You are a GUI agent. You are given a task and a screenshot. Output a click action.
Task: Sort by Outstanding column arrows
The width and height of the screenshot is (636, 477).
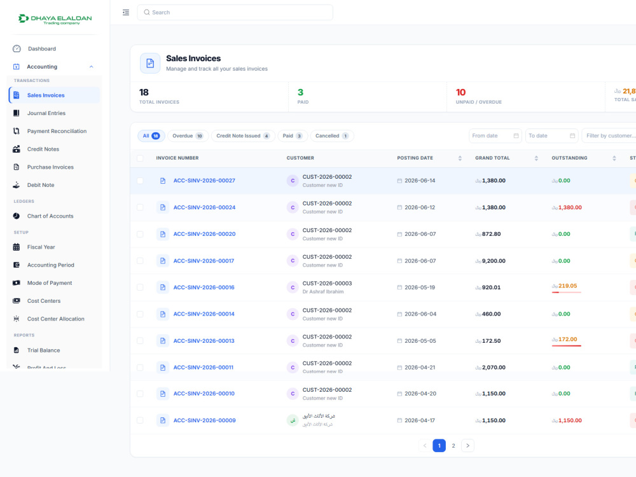(x=614, y=158)
